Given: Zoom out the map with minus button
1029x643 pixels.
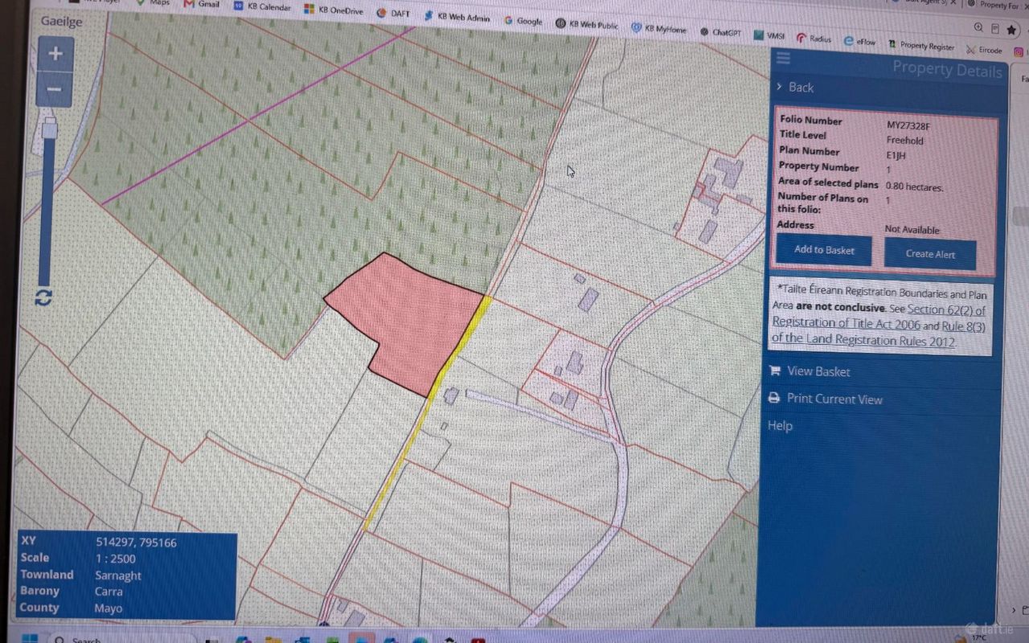Looking at the screenshot, I should 54,89.
